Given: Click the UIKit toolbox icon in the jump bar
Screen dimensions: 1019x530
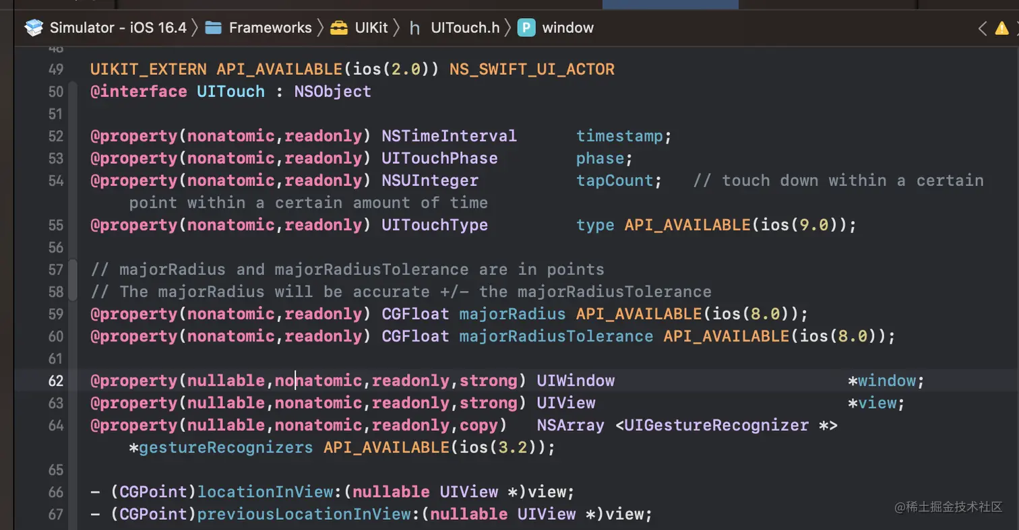Looking at the screenshot, I should [339, 28].
